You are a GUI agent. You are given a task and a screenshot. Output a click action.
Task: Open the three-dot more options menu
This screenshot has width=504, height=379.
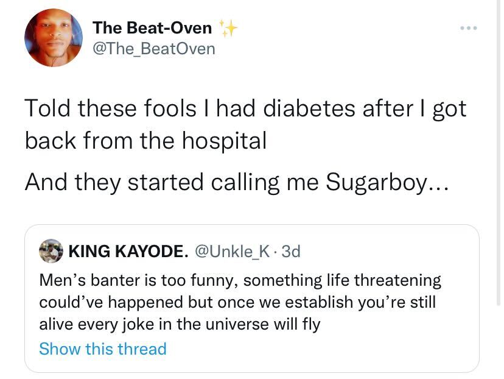coord(470,28)
